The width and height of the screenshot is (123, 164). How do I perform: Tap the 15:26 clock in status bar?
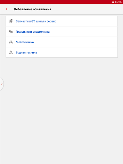click(x=118, y=2)
